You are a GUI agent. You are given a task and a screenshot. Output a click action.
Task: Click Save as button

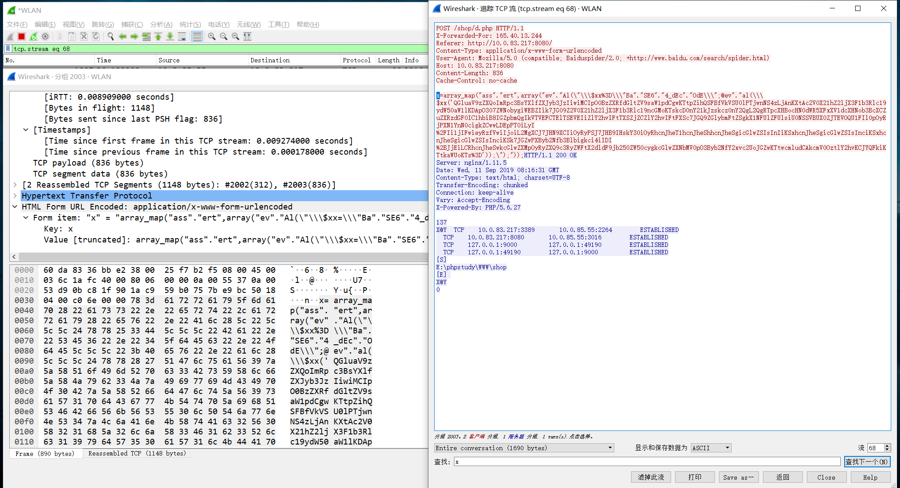click(738, 477)
